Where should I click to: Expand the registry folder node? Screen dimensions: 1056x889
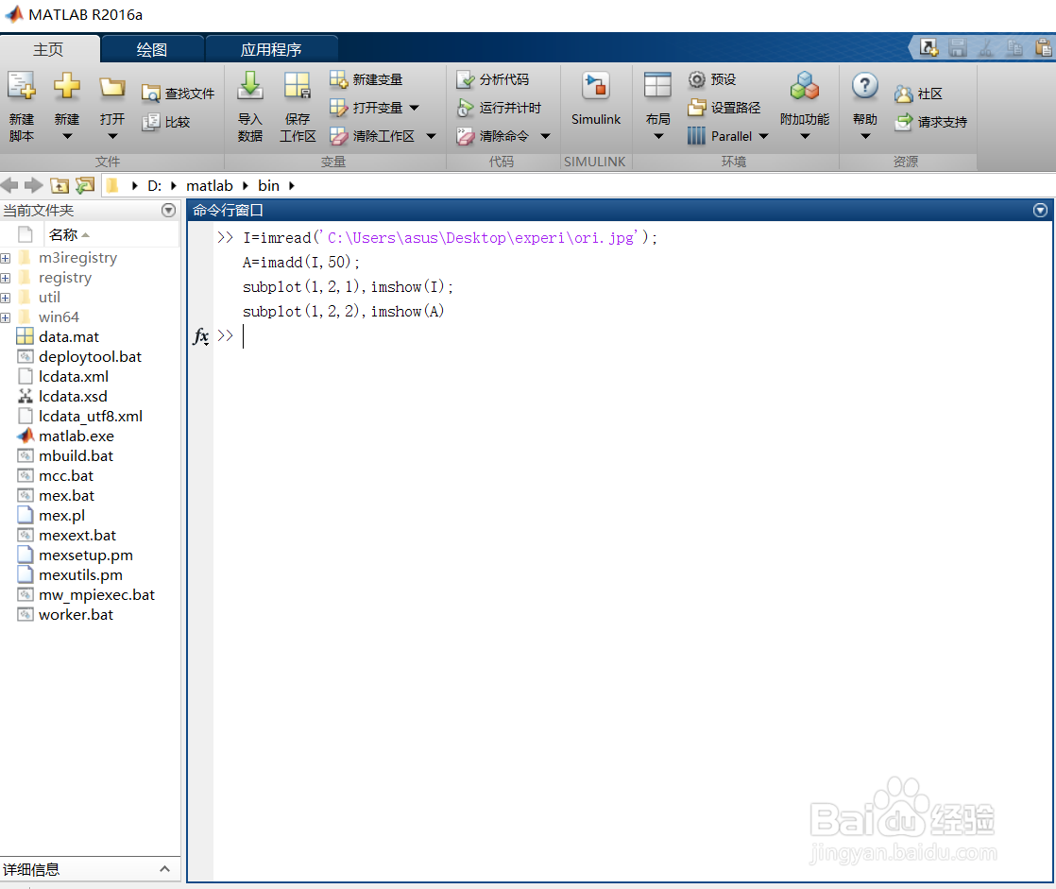click(x=6, y=278)
